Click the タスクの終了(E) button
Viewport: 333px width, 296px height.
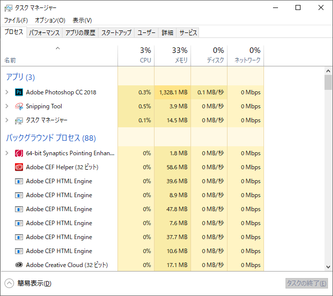306,284
